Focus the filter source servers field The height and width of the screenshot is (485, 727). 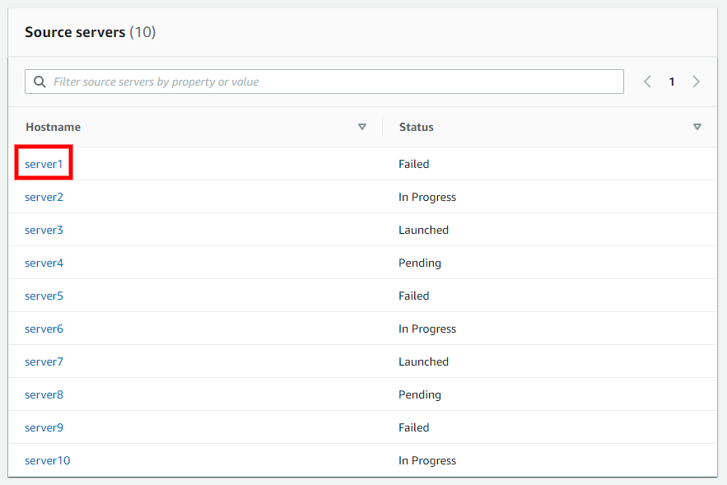click(x=324, y=82)
